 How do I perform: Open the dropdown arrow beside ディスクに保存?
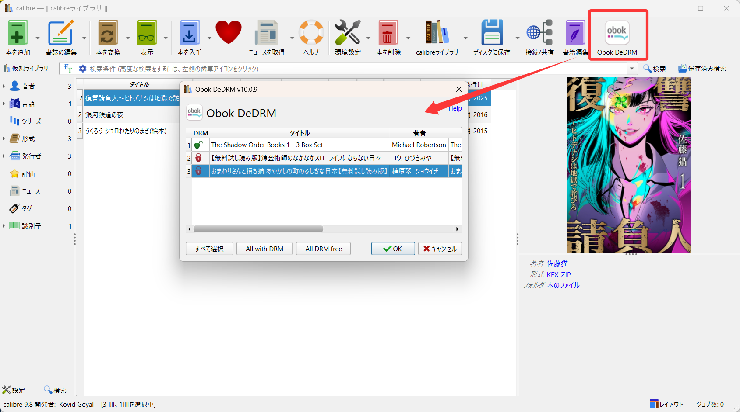point(518,38)
